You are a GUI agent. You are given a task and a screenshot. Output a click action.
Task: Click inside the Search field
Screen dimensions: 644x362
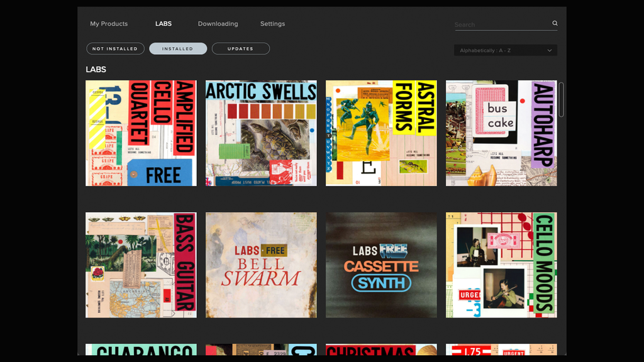point(497,24)
